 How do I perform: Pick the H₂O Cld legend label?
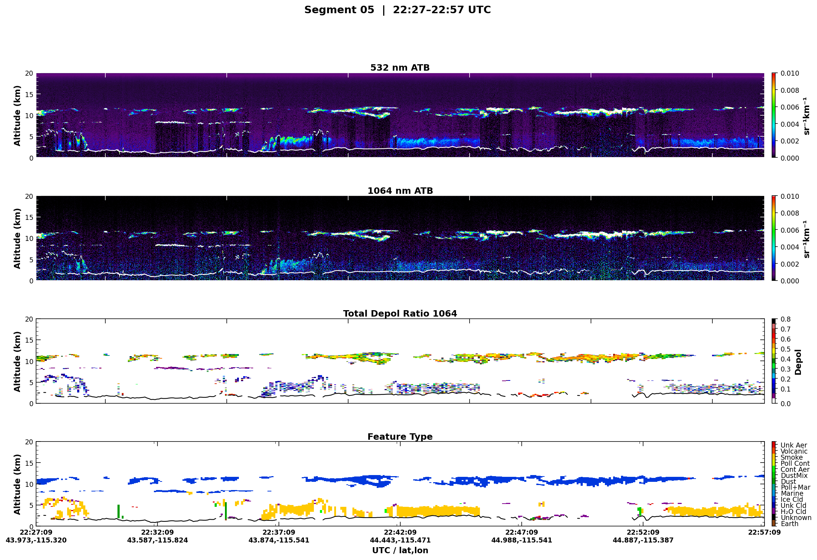tap(793, 512)
